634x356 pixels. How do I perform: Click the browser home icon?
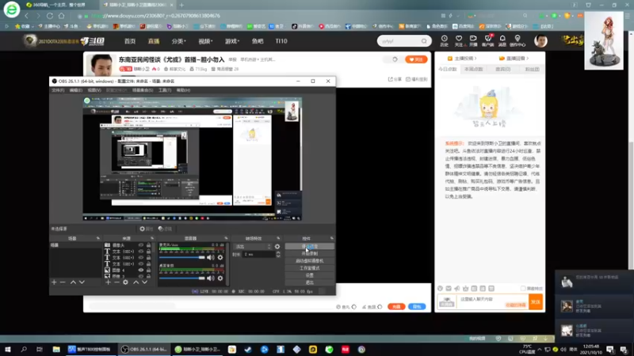(x=62, y=16)
